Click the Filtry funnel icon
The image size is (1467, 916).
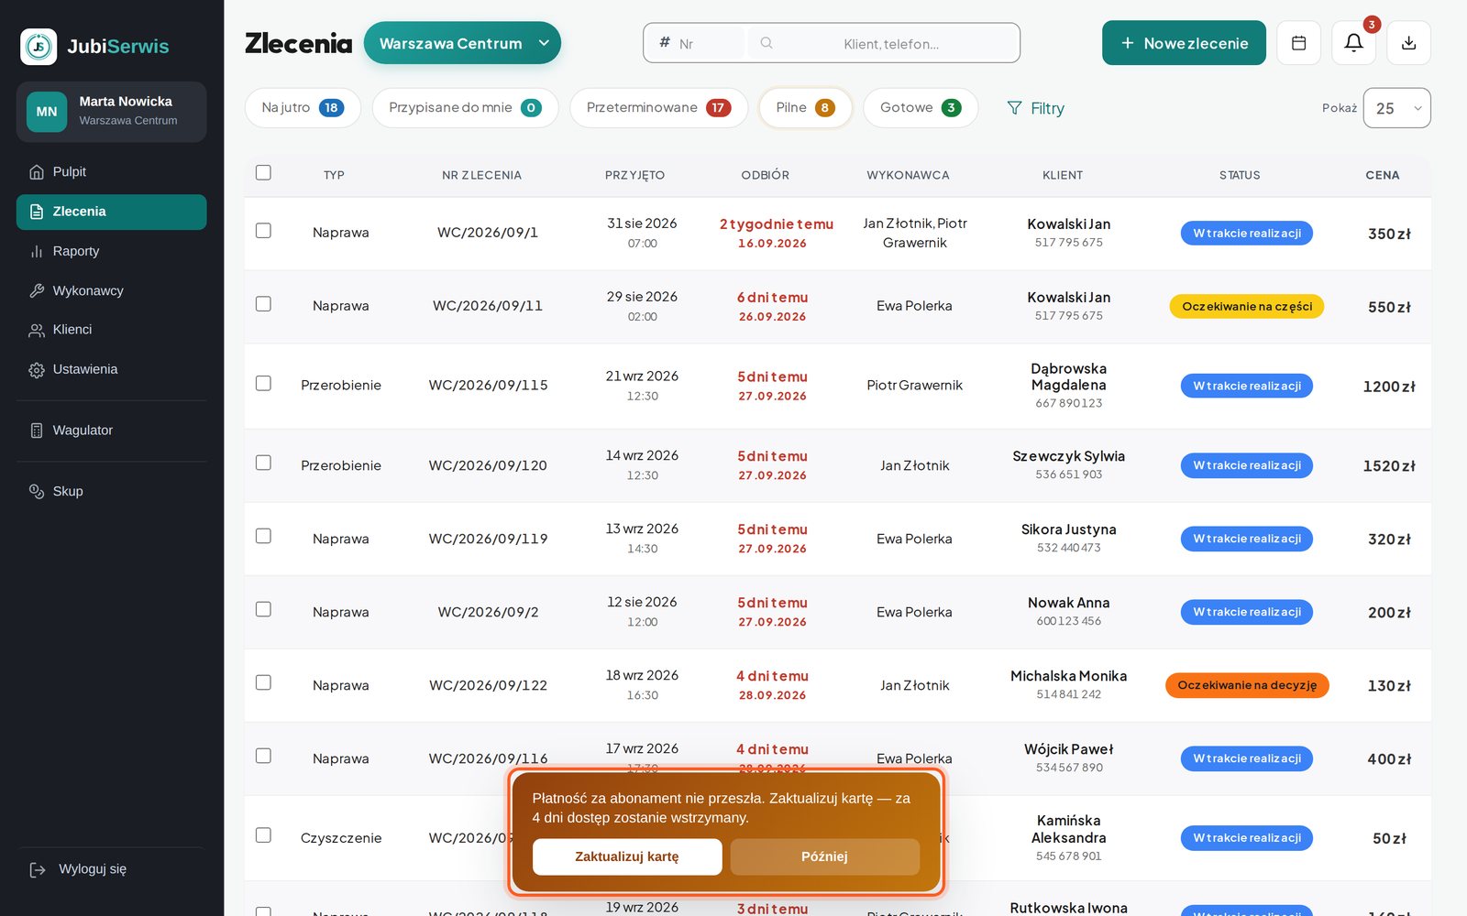(1014, 108)
